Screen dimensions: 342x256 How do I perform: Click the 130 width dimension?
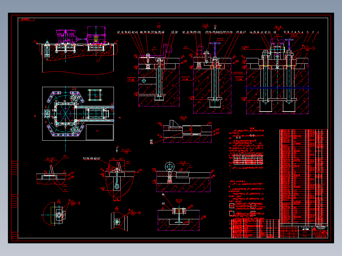click(117, 199)
